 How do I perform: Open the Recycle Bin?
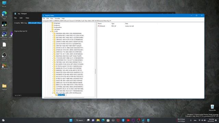pyautogui.click(x=212, y=108)
